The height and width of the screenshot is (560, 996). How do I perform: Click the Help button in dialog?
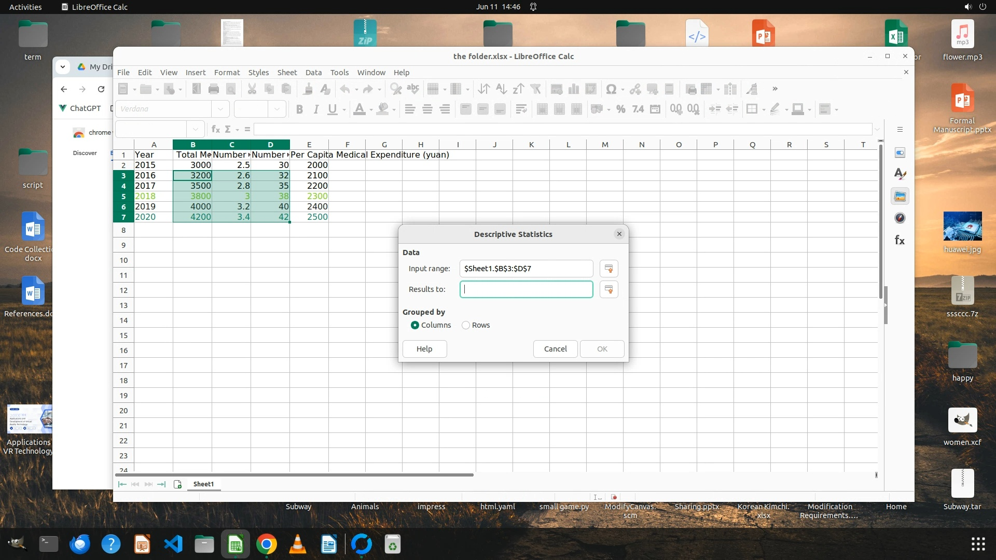pyautogui.click(x=424, y=349)
